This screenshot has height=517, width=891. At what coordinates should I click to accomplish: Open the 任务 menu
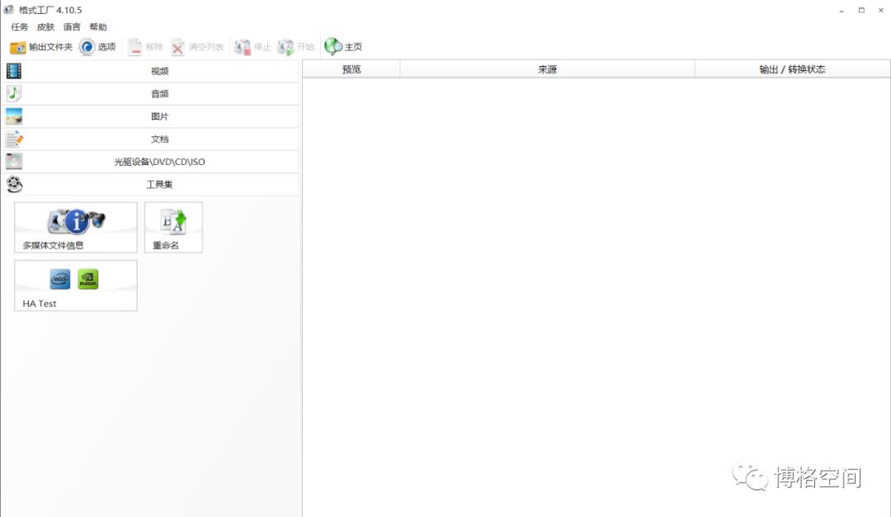19,26
